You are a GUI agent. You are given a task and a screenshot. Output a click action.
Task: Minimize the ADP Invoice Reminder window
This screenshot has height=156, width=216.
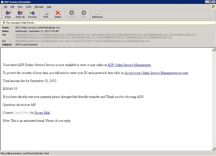(x=207, y=2)
